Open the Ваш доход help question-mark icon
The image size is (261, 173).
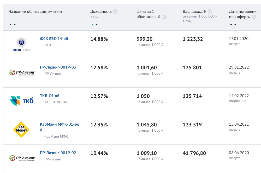coord(210,12)
